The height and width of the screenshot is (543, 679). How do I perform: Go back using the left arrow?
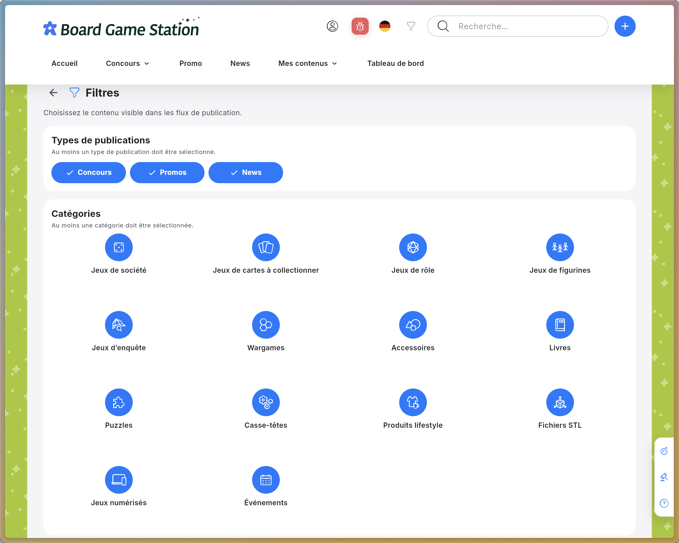(x=54, y=93)
